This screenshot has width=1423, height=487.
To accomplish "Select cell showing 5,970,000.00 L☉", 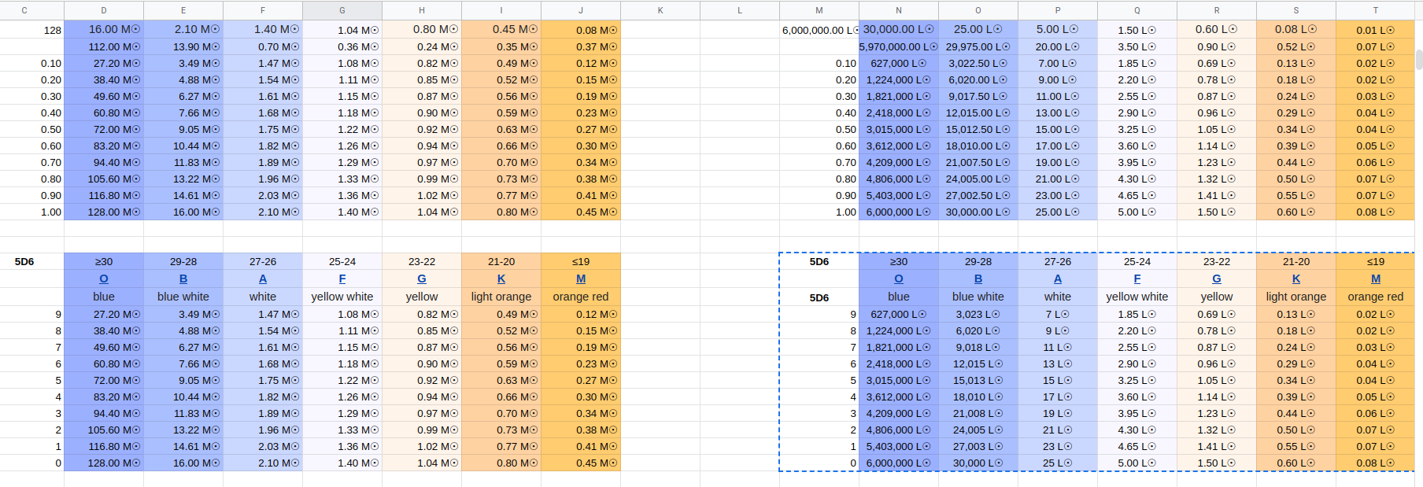I will tap(899, 46).
